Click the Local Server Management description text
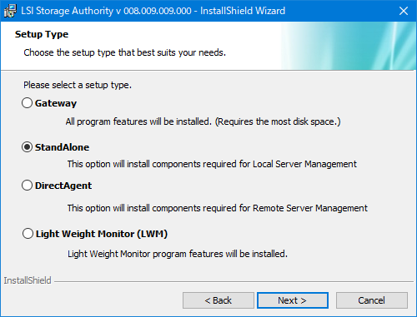This screenshot has width=417, height=317. click(212, 164)
